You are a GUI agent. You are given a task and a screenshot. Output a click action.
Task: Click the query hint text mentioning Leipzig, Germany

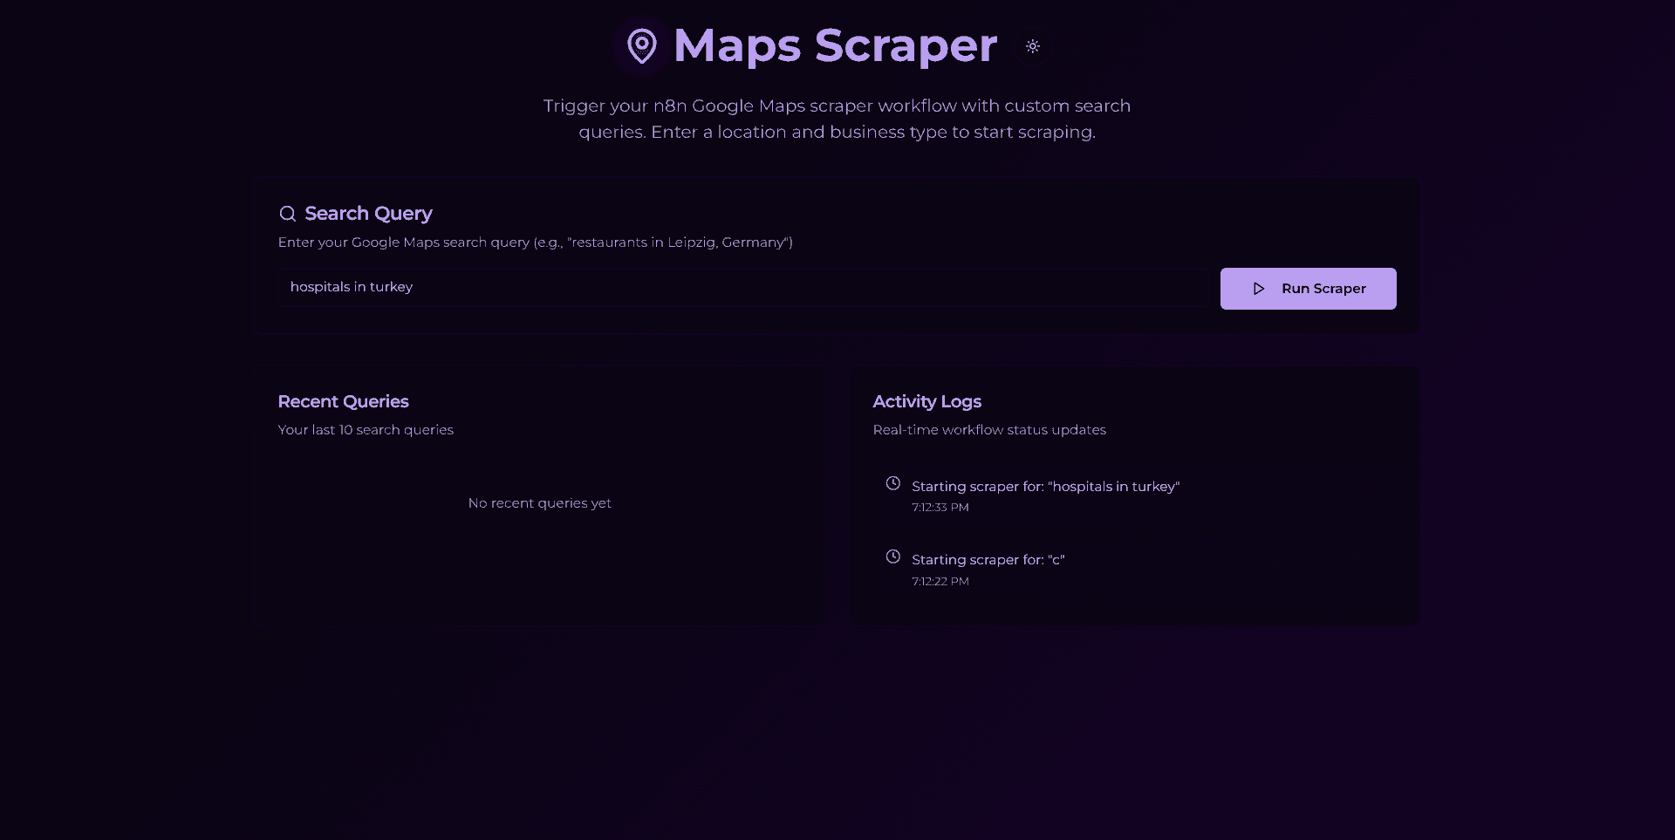click(x=535, y=242)
